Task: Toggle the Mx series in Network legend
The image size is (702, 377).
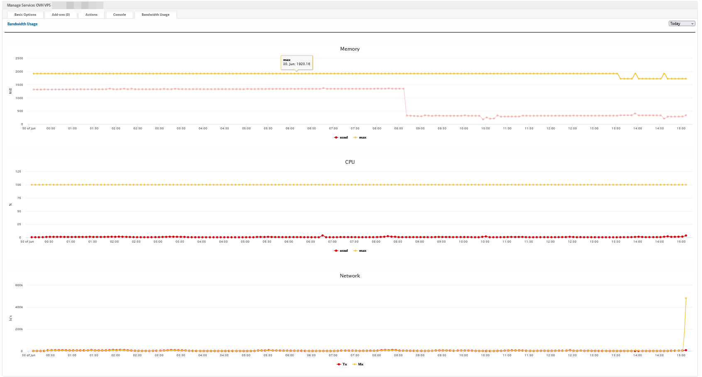Action: 358,364
